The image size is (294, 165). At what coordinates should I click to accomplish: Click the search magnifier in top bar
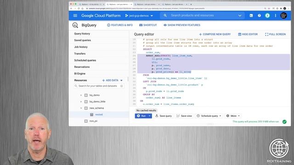(165, 15)
